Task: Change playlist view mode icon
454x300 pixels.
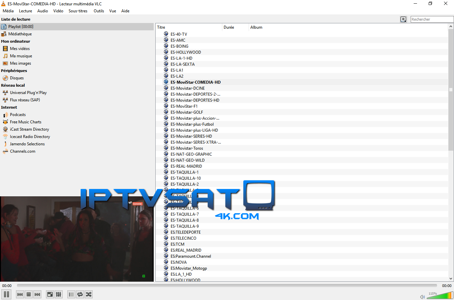Action: pyautogui.click(x=403, y=19)
